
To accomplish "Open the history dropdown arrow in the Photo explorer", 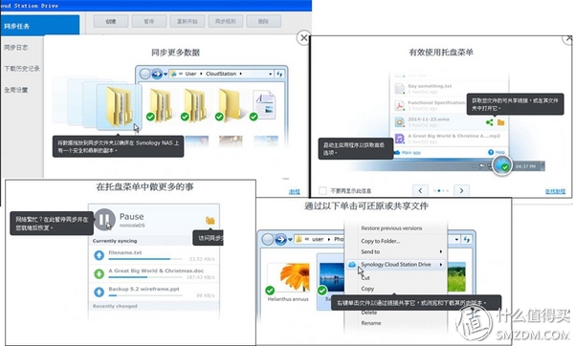I will coord(290,240).
